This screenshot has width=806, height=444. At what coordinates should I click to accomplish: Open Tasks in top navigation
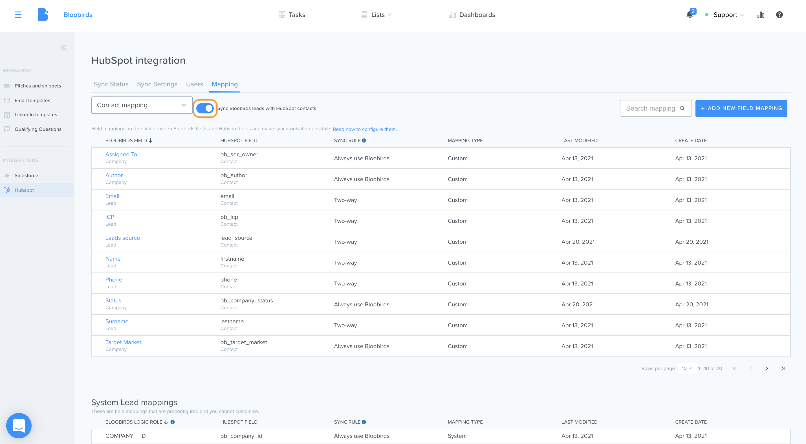[292, 15]
